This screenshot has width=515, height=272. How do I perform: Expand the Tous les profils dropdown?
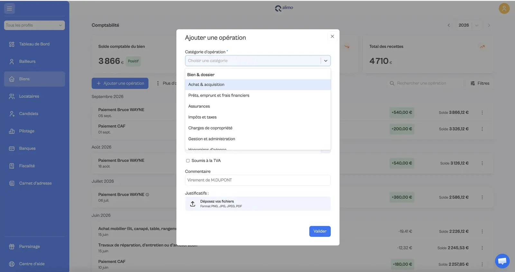[x=34, y=25]
